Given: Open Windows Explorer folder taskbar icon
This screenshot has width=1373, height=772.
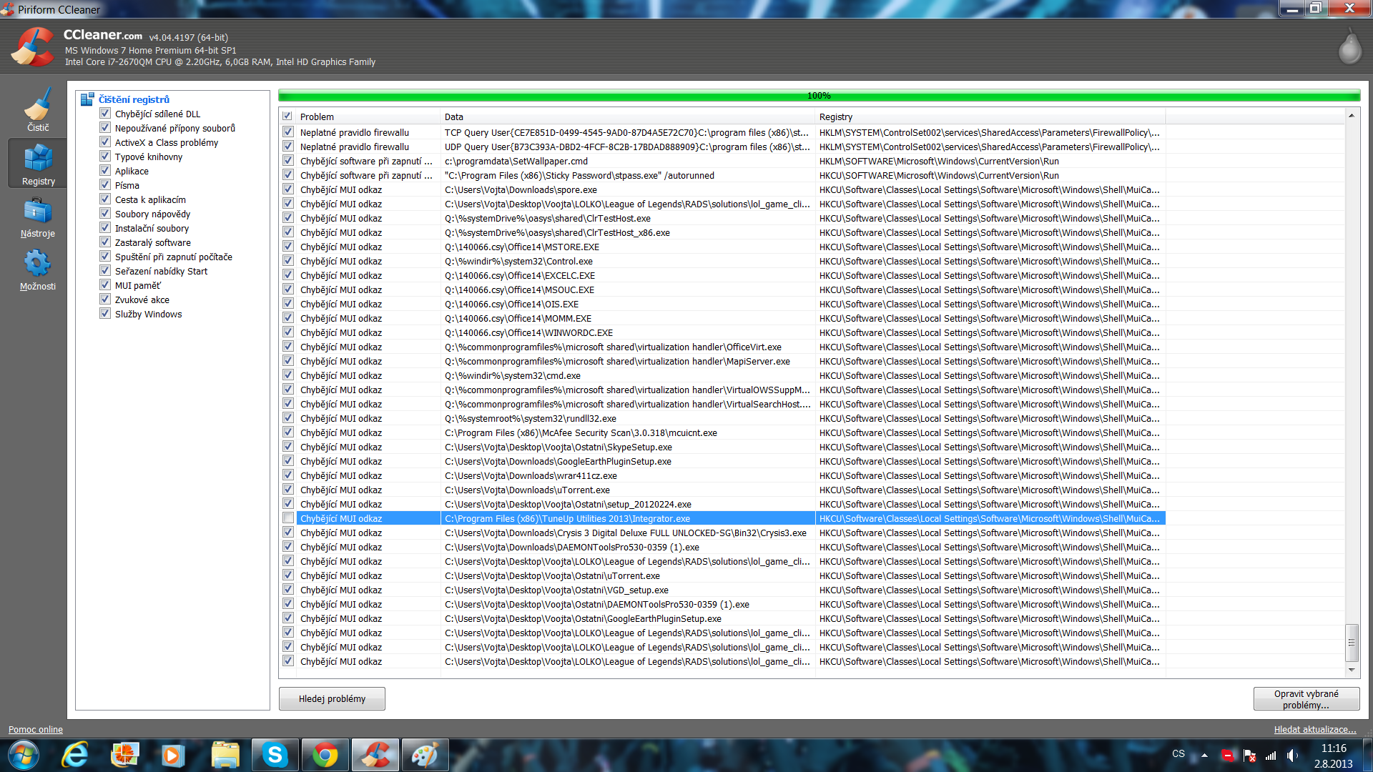Looking at the screenshot, I should click(225, 755).
